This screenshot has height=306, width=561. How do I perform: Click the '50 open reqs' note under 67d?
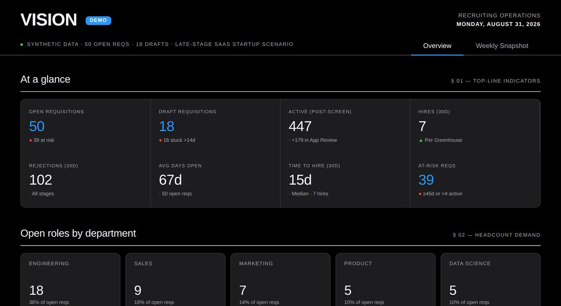(x=177, y=194)
